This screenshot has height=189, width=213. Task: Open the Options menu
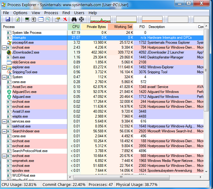20,13
